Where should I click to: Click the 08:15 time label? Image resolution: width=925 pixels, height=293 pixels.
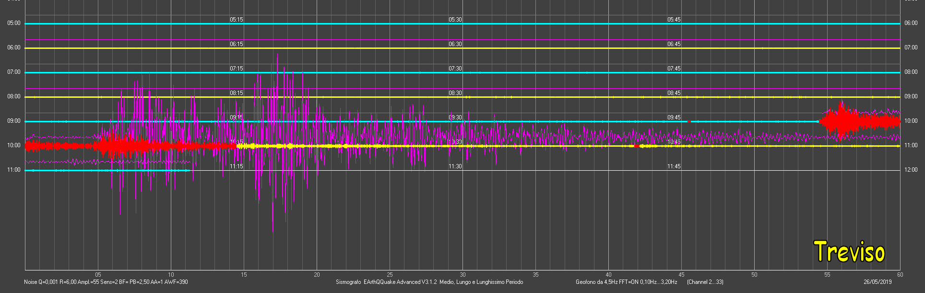coord(237,93)
